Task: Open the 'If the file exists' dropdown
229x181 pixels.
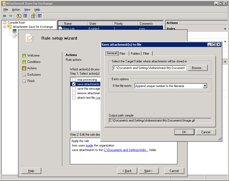Action: click(x=205, y=86)
